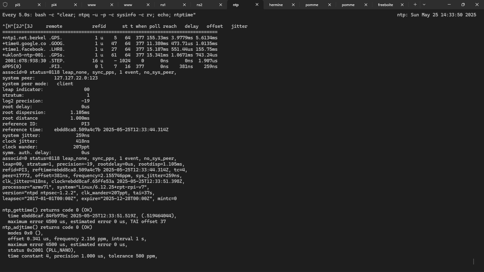484x272 pixels.
Task: Place cursor in the terminal output area
Action: click(x=242, y=161)
